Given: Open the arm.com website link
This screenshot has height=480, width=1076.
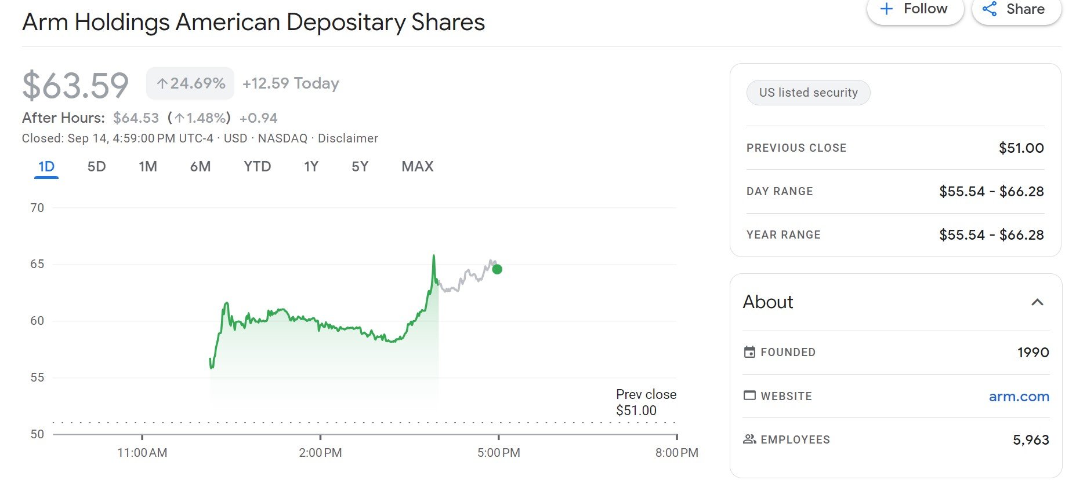Looking at the screenshot, I should pyautogui.click(x=1019, y=396).
